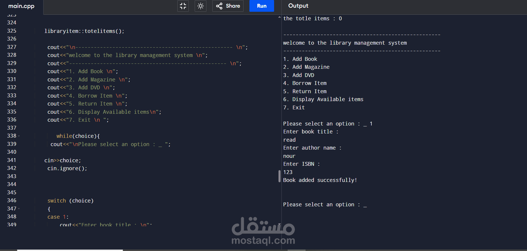The image size is (527, 251).
Task: Click the 'case 1:' line
Action: (58, 217)
